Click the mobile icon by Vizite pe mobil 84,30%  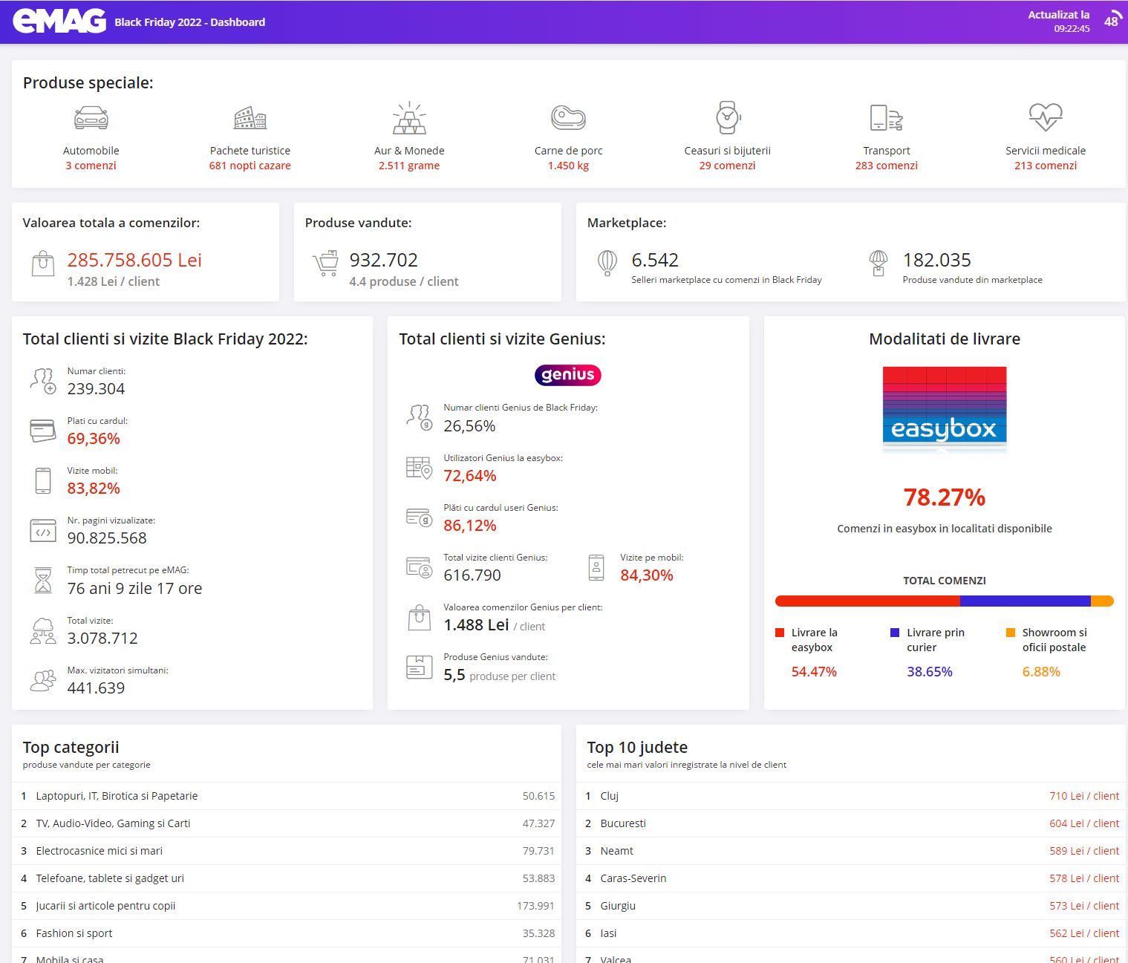click(596, 567)
